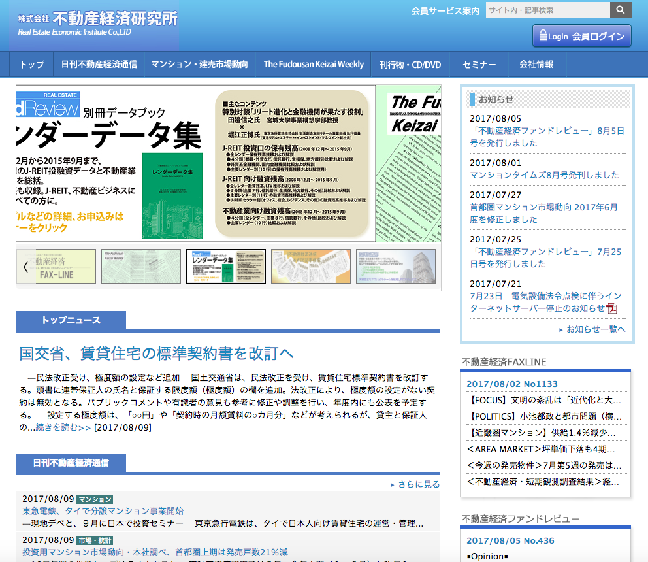Open the トップ menu item

32,65
